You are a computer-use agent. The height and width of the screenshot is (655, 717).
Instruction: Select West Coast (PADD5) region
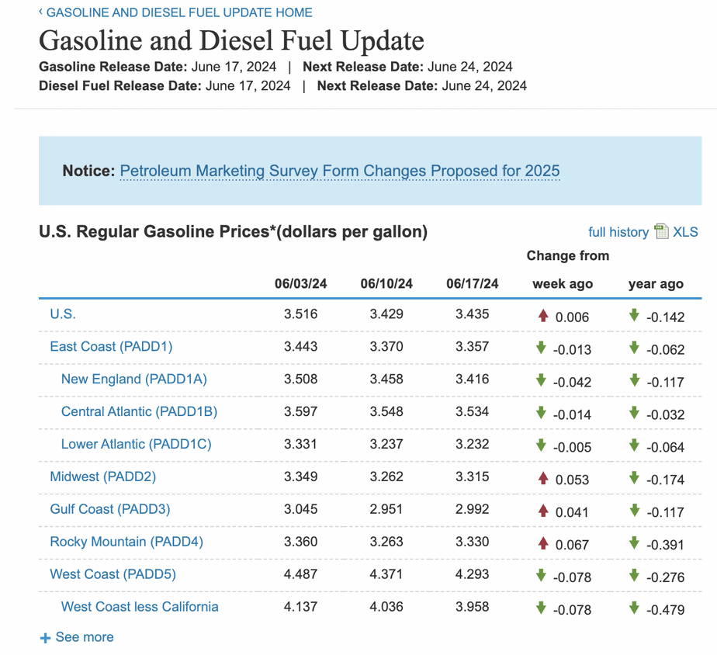tap(113, 574)
